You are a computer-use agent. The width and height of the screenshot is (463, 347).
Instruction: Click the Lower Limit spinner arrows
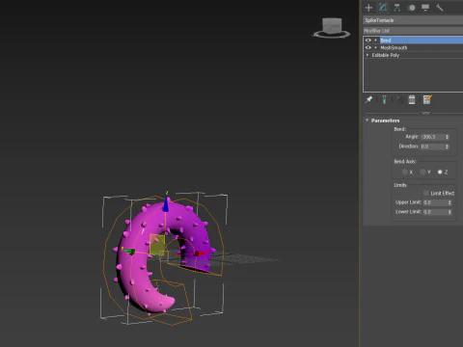pyautogui.click(x=449, y=212)
